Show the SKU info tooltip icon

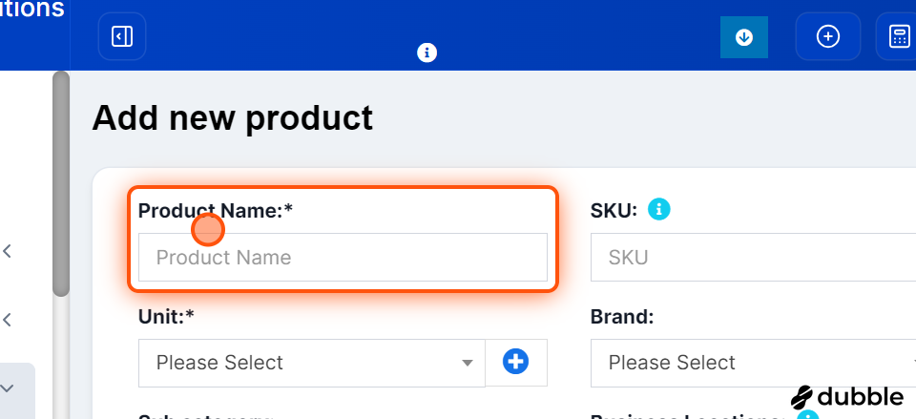tap(659, 209)
